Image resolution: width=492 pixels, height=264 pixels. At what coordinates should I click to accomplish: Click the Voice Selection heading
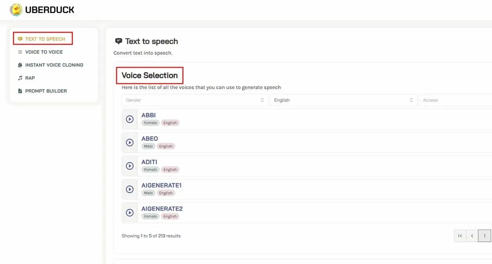pos(150,75)
